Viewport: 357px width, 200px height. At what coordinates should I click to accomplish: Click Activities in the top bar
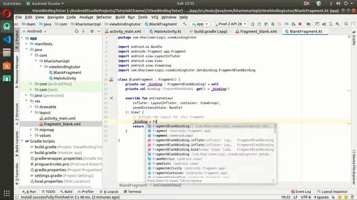tap(12, 3)
